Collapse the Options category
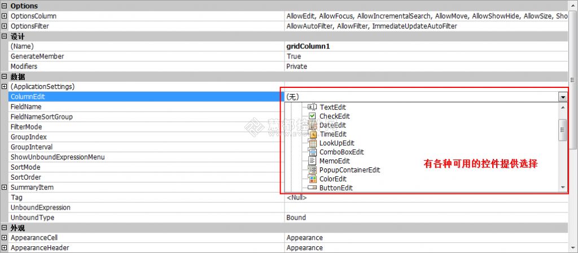578x253 pixels. coord(5,6)
